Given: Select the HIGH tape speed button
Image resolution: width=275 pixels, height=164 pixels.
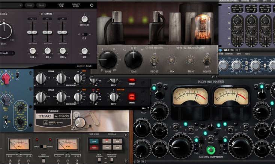Looking at the screenshot, I should click(94, 148).
